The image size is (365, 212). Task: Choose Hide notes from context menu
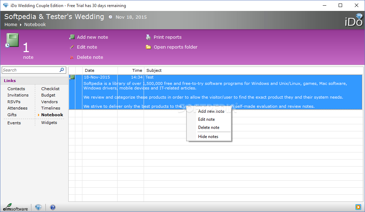coord(208,137)
